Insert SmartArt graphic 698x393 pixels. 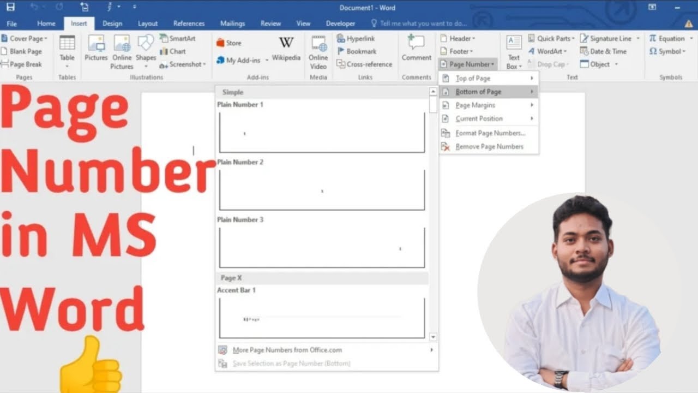(x=177, y=38)
